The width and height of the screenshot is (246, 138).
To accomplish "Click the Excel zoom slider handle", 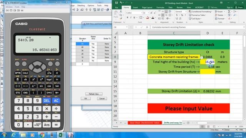I will [228, 127].
